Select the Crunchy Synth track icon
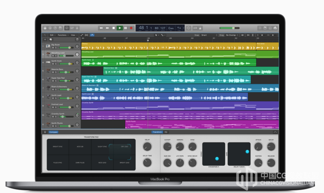 coord(48,115)
